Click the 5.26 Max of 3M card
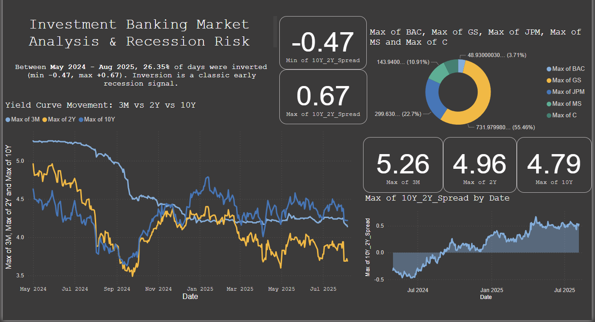595x322 pixels. pos(402,164)
